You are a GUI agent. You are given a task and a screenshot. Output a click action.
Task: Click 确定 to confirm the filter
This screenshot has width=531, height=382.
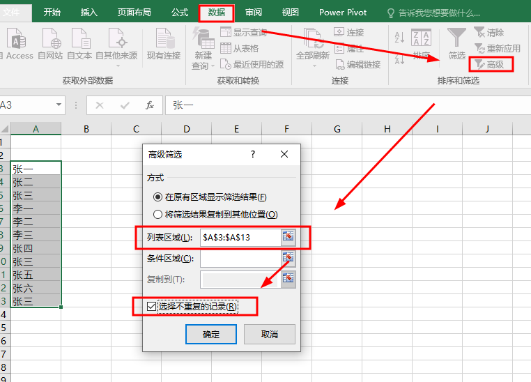tap(211, 335)
